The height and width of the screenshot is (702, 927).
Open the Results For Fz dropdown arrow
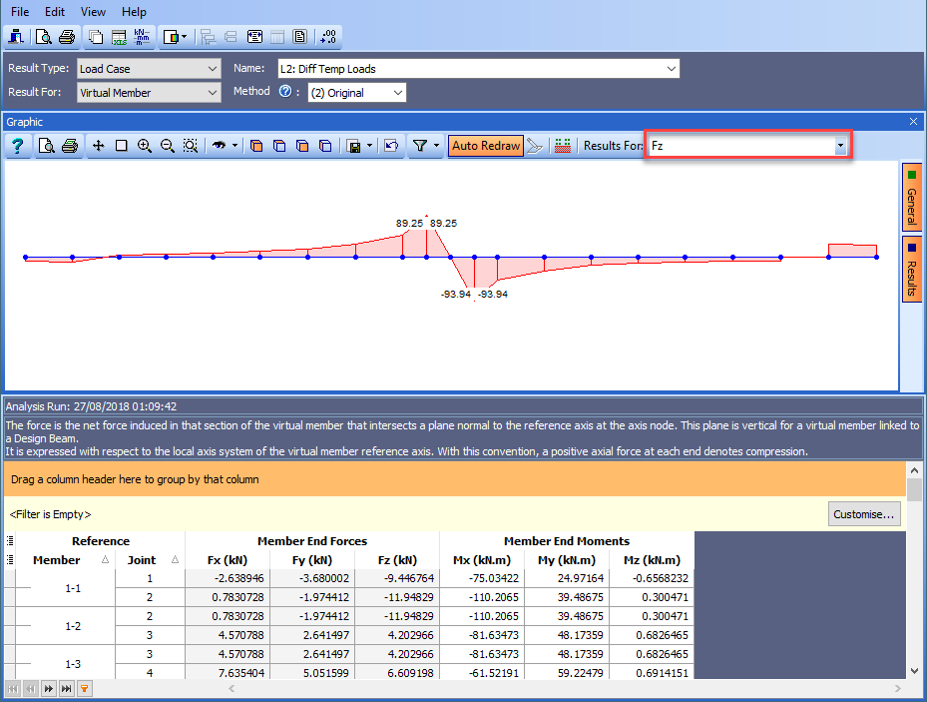pos(840,146)
